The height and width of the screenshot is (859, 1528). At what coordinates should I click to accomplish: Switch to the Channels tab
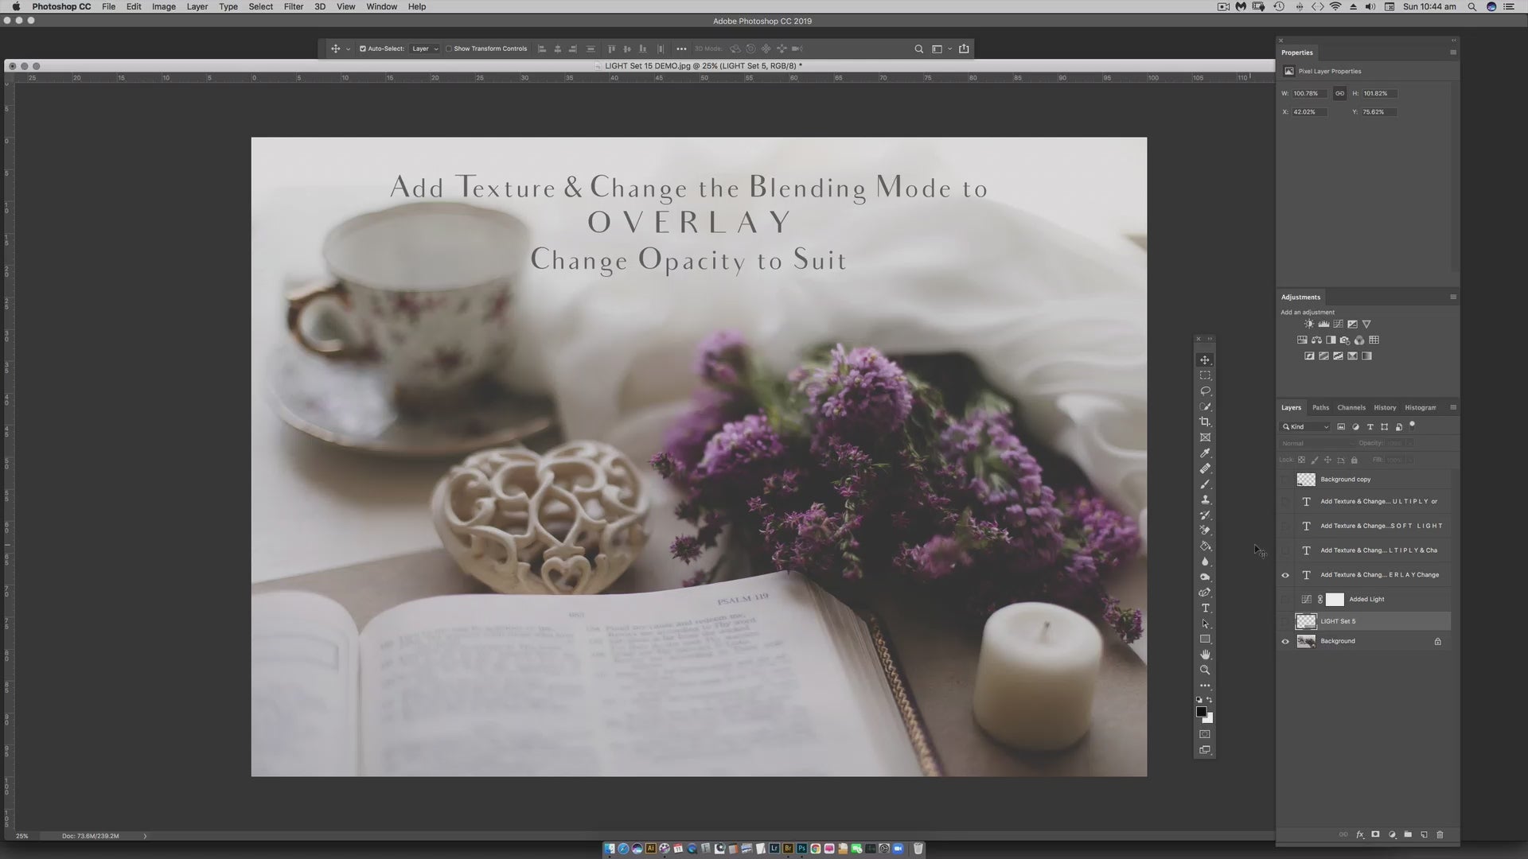click(1351, 407)
